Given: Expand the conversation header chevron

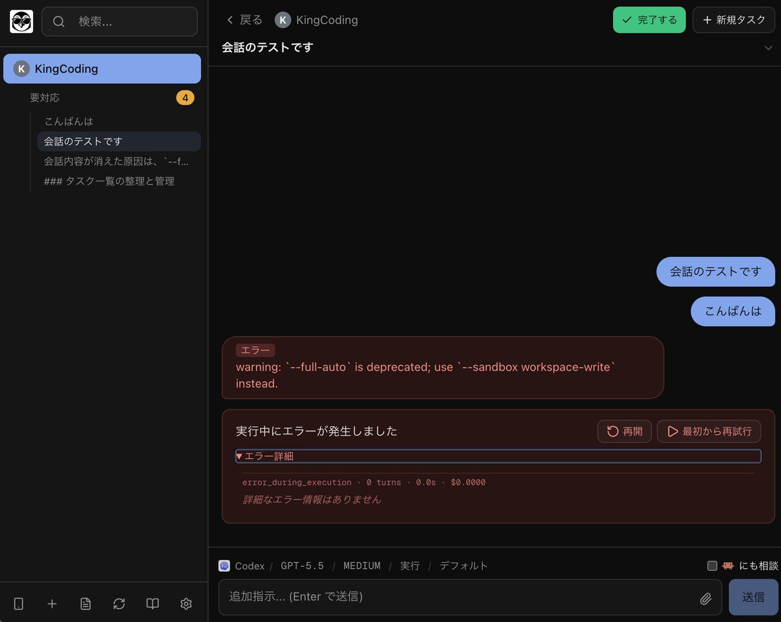Looking at the screenshot, I should click(768, 48).
